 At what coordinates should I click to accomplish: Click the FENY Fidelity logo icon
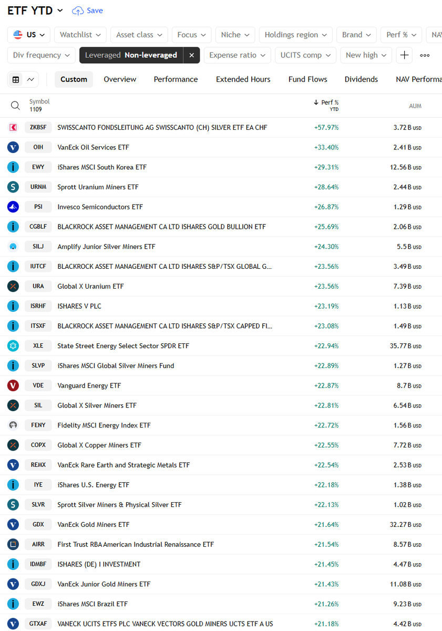click(13, 425)
